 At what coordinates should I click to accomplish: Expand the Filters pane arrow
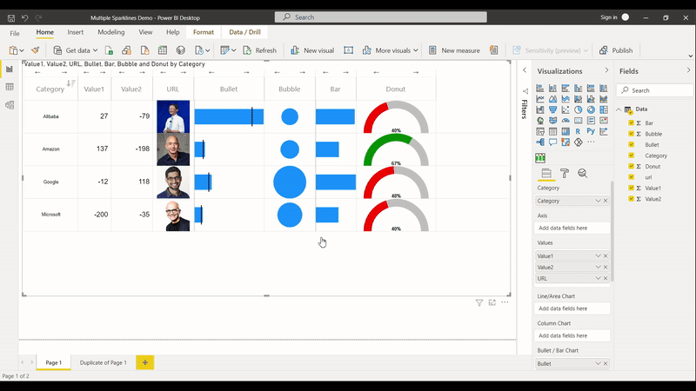525,70
